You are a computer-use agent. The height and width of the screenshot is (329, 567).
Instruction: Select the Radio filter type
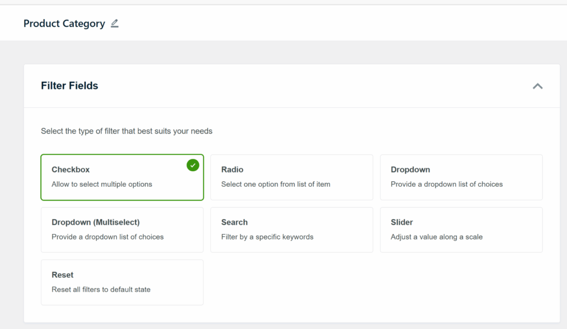(x=292, y=177)
